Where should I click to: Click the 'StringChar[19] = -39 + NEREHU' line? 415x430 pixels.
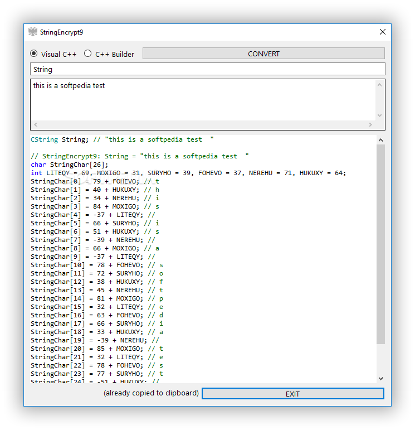point(95,340)
